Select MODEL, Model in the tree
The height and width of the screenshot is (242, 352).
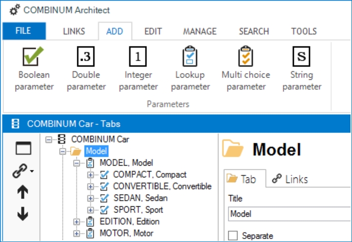tap(127, 163)
